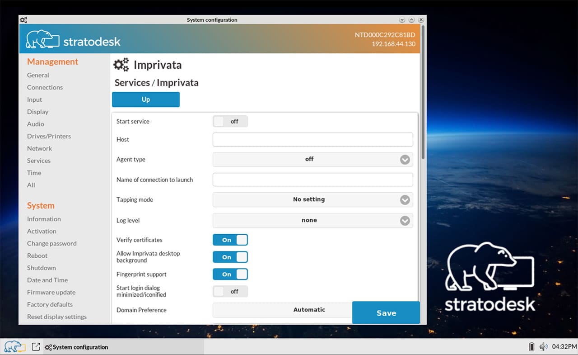The image size is (578, 355).
Task: Open the Log level dropdown
Action: click(312, 220)
